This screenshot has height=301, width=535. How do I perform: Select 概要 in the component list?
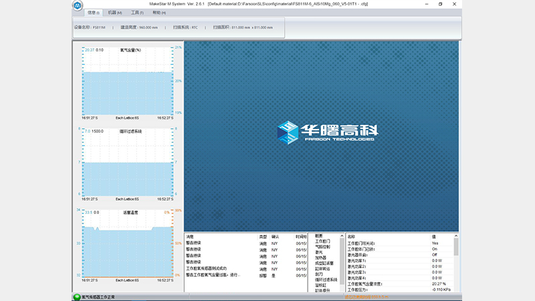(319, 236)
